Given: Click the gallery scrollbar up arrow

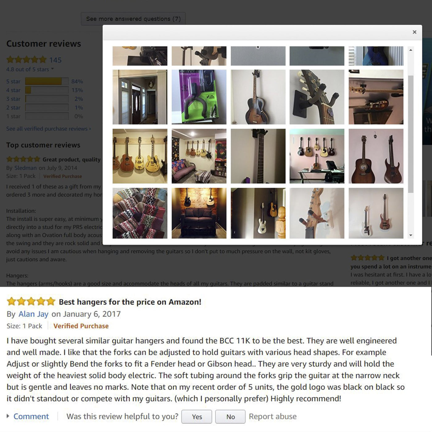Looking at the screenshot, I should point(410,50).
